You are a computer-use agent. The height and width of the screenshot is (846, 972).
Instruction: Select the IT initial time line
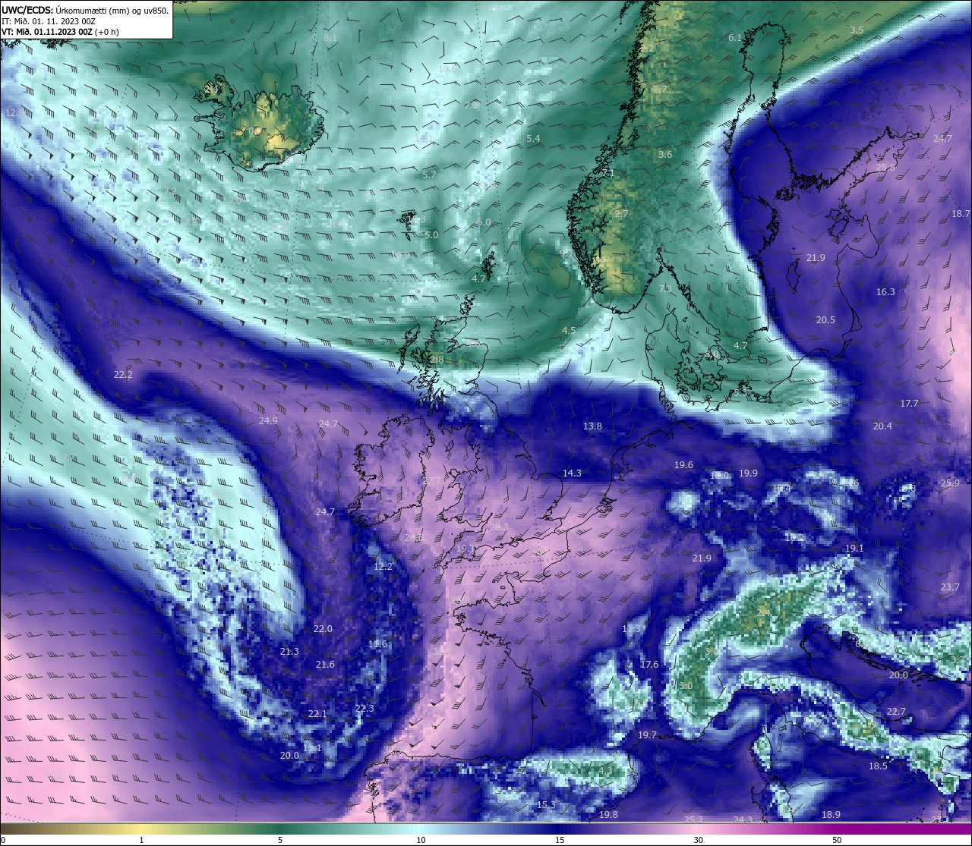[48, 21]
